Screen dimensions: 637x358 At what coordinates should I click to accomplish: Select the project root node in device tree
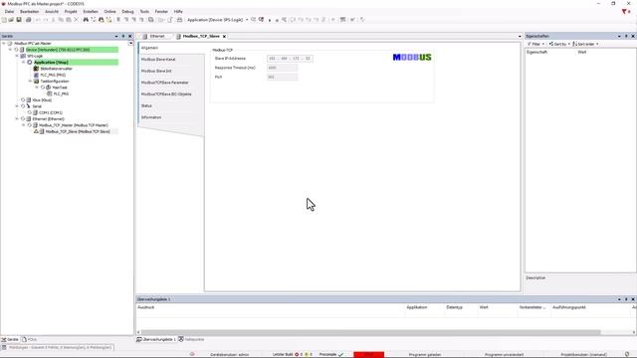coord(33,43)
